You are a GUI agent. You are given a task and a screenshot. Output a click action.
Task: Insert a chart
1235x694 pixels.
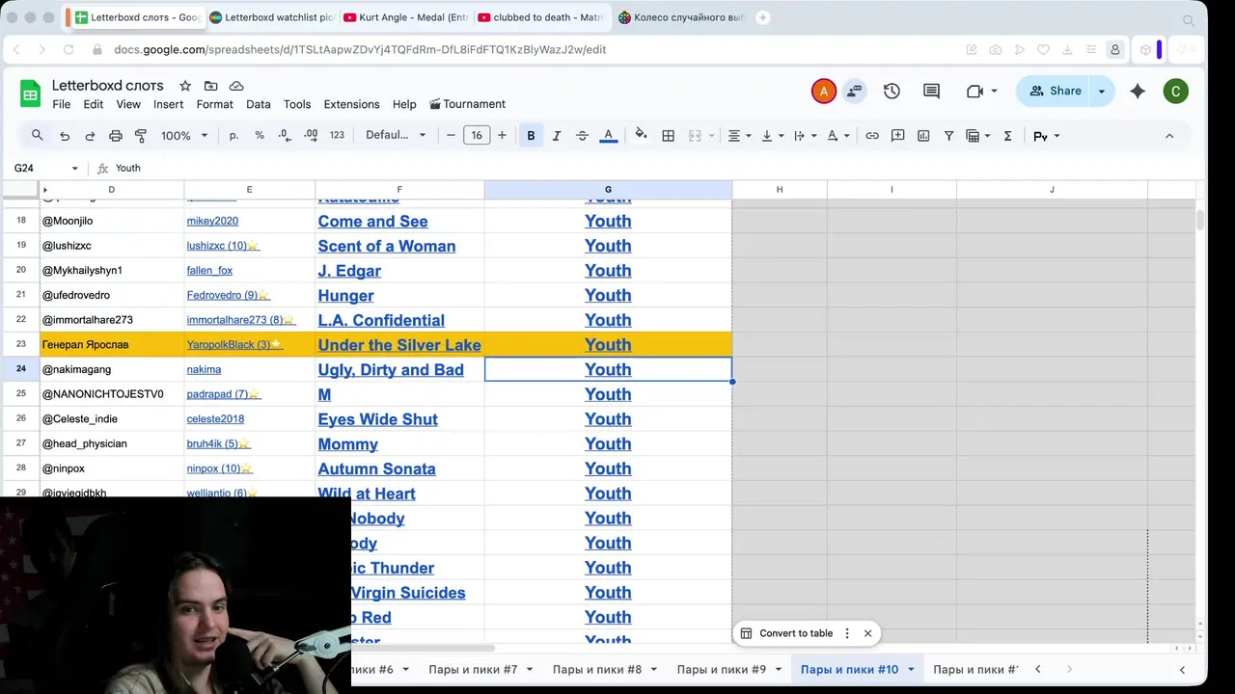click(x=923, y=136)
